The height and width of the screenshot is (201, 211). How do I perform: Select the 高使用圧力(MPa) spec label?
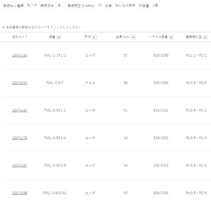[79, 6]
